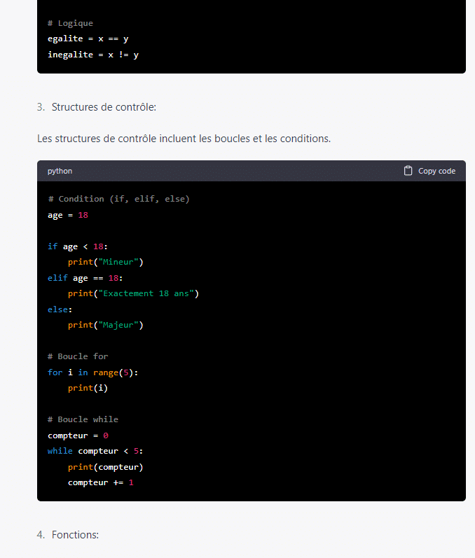Click the '# Boucle for' comment

(x=78, y=356)
